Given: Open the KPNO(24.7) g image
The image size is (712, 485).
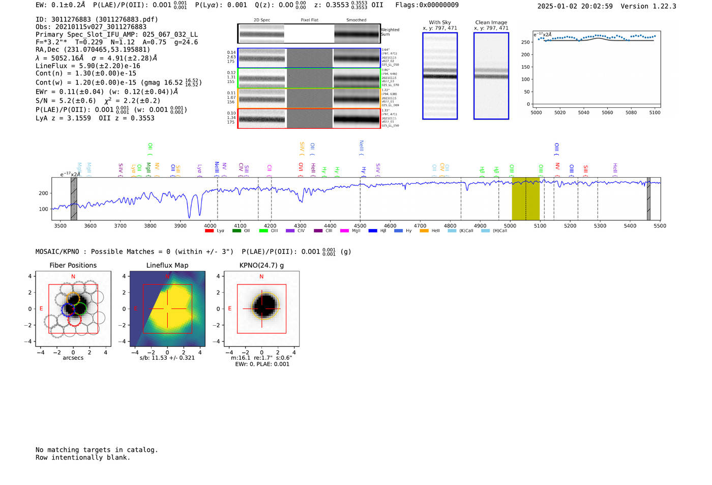Looking at the screenshot, I should [x=261, y=309].
